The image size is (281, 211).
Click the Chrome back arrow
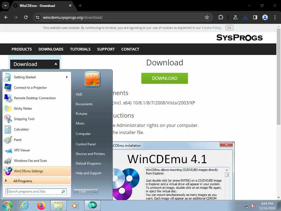[6, 17]
